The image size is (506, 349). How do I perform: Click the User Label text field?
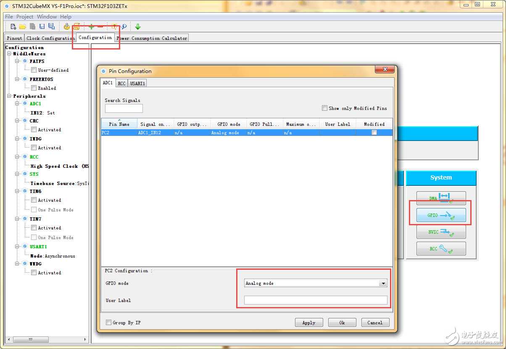click(316, 300)
